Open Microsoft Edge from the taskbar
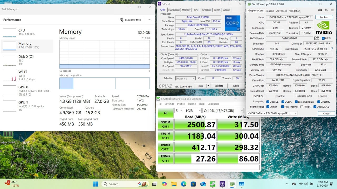This screenshot has height=189, width=337. [x=184, y=184]
